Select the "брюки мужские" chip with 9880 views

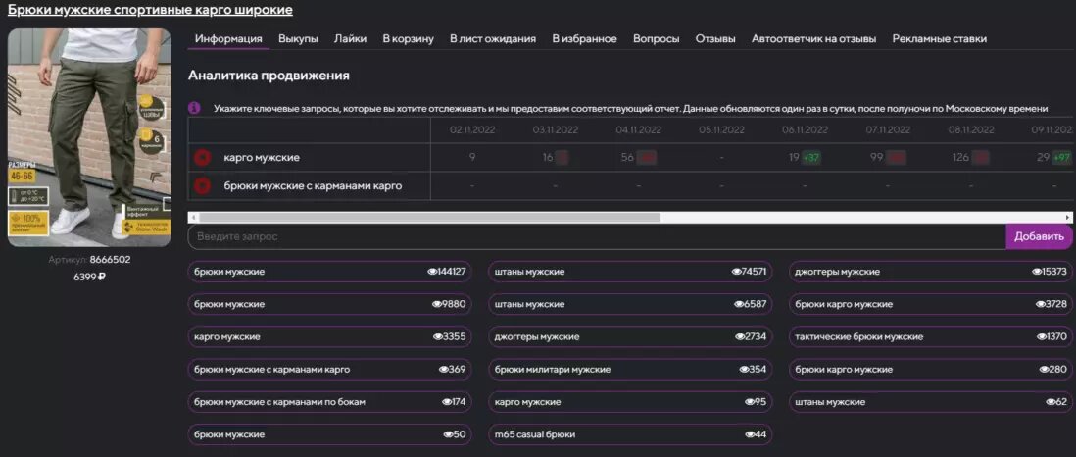[330, 304]
